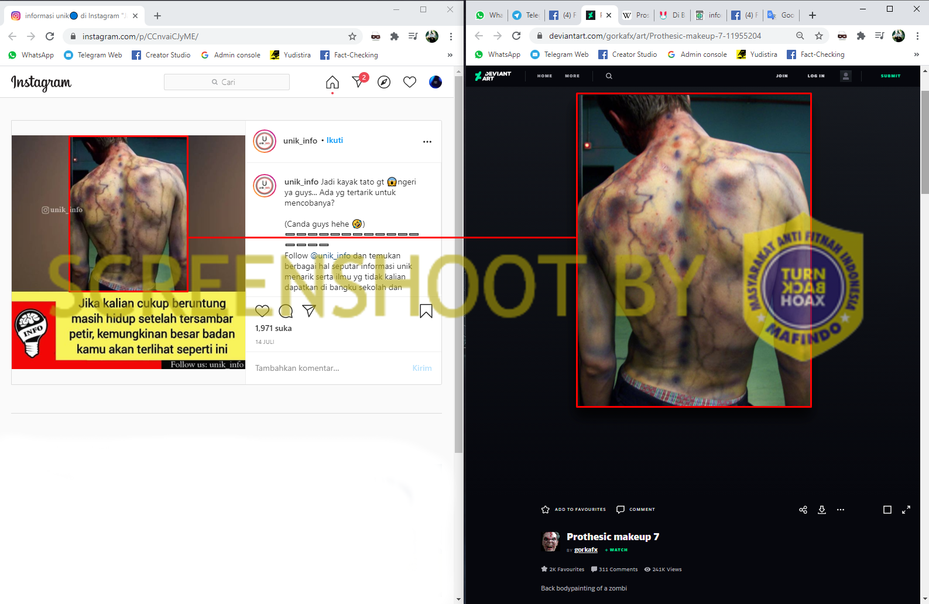Open new tab in Instagram window
Image resolution: width=929 pixels, height=604 pixels.
[x=157, y=16]
